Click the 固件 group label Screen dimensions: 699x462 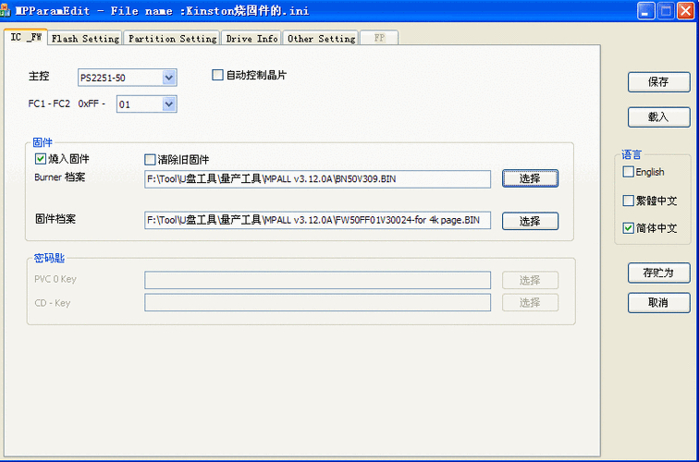(x=43, y=142)
